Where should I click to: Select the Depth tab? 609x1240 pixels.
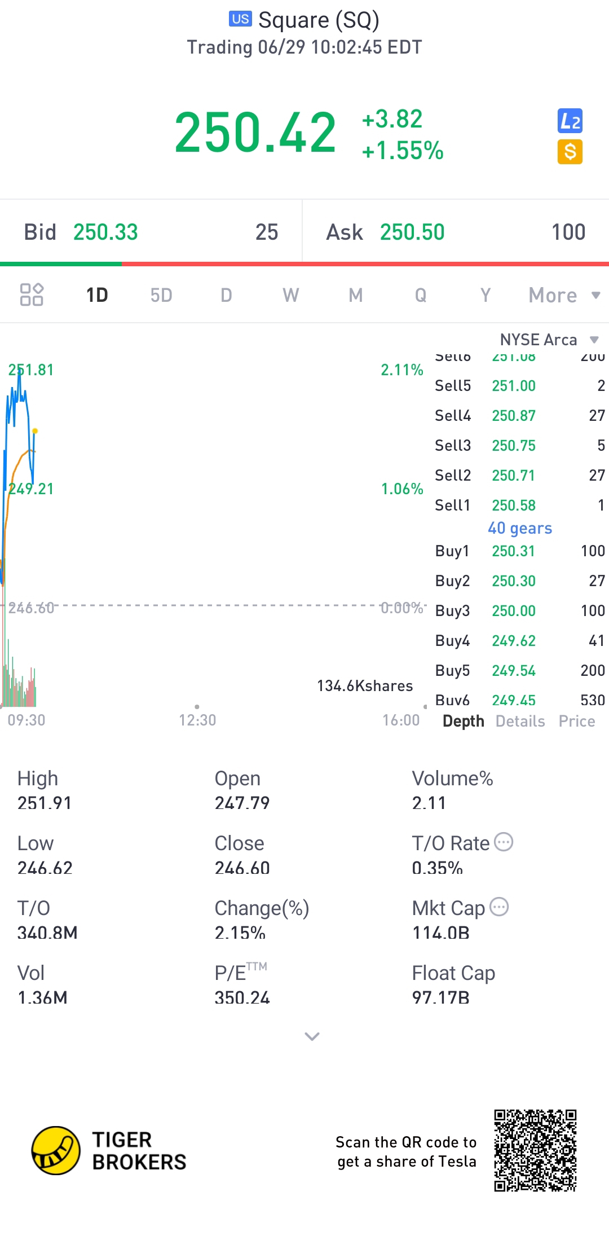tap(464, 721)
